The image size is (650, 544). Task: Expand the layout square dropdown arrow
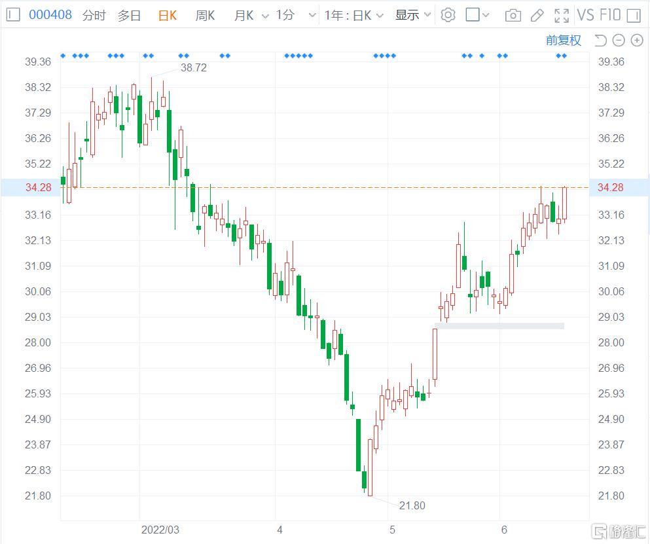(x=486, y=15)
